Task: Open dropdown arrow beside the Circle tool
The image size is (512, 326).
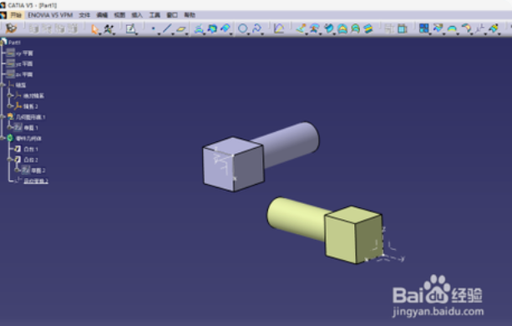Action: pyautogui.click(x=249, y=33)
